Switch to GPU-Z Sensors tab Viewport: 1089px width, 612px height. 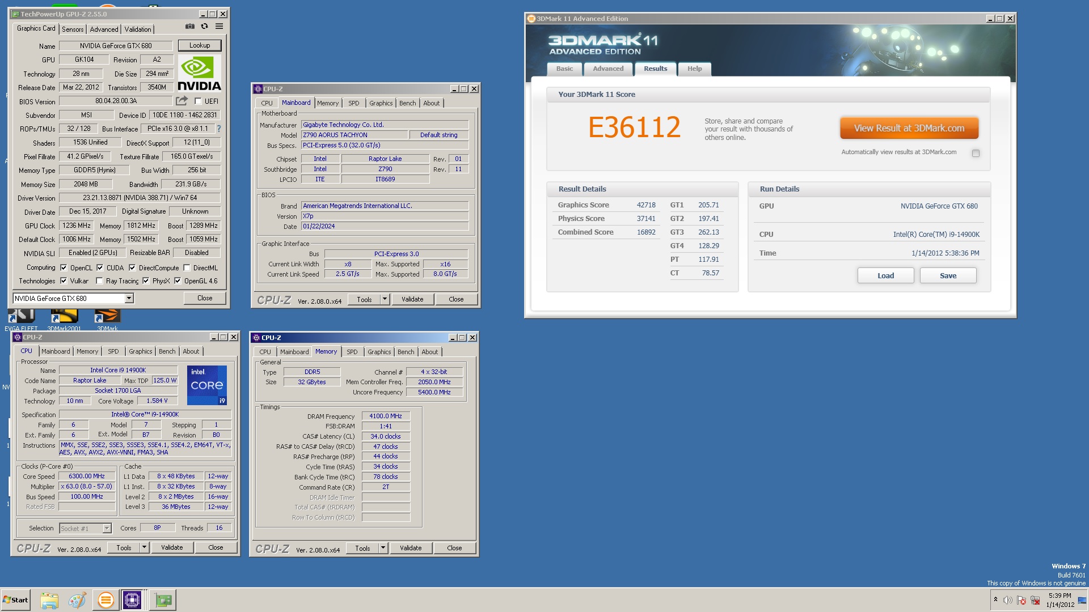pyautogui.click(x=73, y=29)
